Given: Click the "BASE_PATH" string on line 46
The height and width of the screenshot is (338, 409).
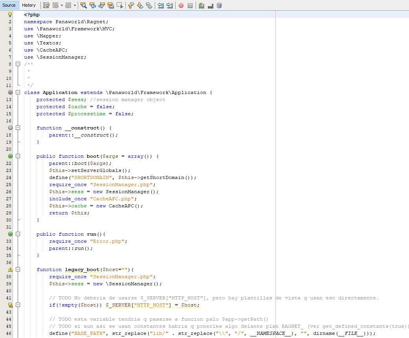Looking at the screenshot, I should 88,333.
